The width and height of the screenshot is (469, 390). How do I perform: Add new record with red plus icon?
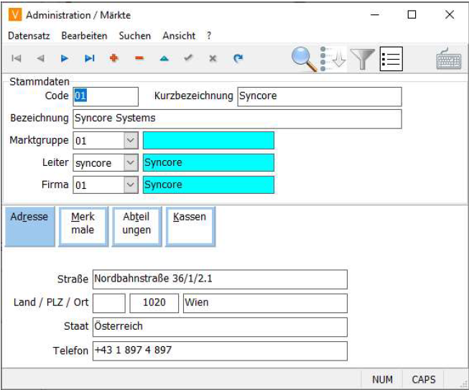113,59
